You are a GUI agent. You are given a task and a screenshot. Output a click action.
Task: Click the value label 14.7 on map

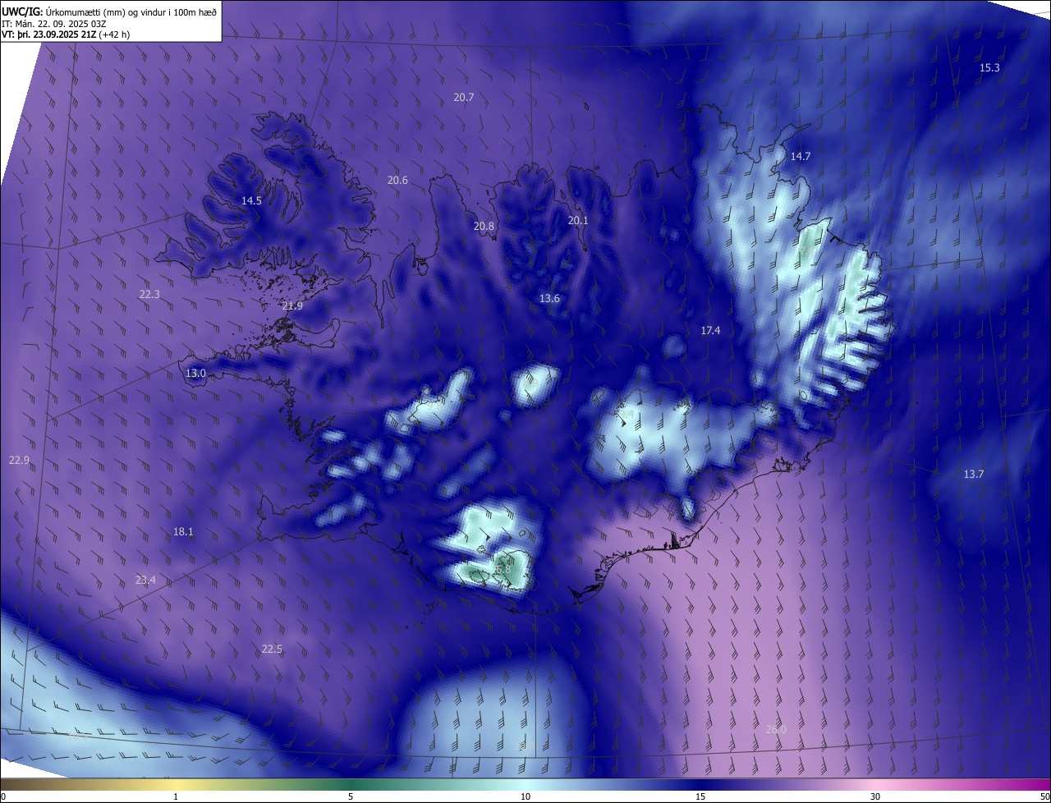pyautogui.click(x=801, y=156)
